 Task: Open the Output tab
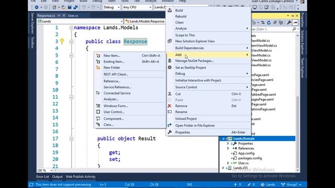click(x=57, y=177)
